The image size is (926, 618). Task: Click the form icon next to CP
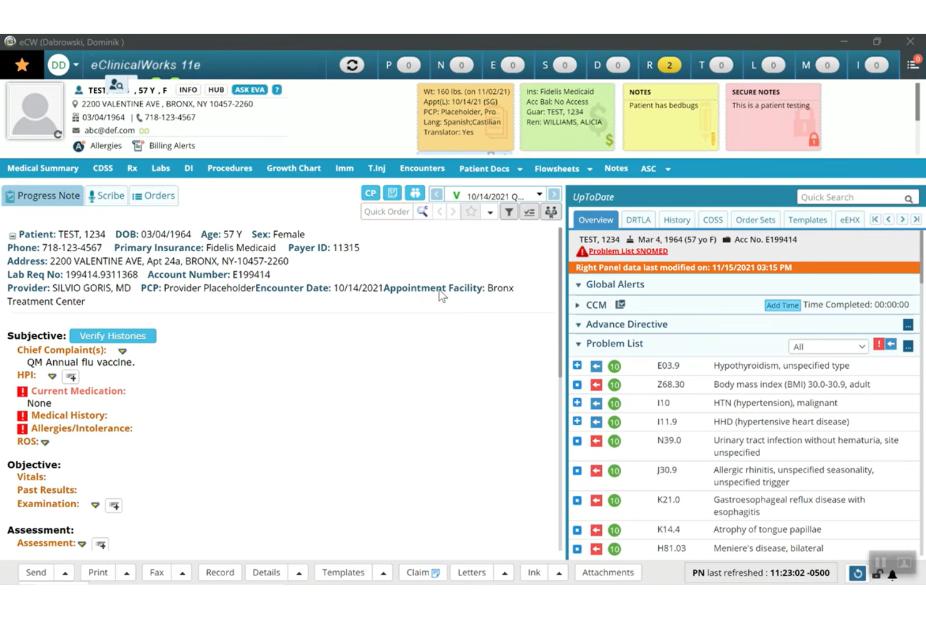pos(392,193)
